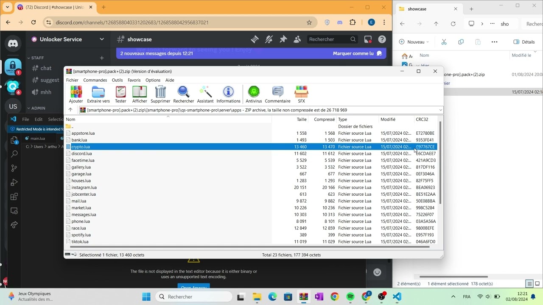Show Discord member list icon
Screen dimensions: 543x305
pyautogui.click(x=297, y=39)
